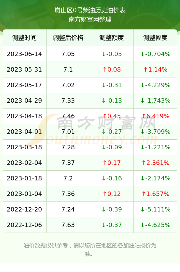This screenshot has width=180, height=272.
Task: Click the 调整后价格 column header
Action: point(68,38)
